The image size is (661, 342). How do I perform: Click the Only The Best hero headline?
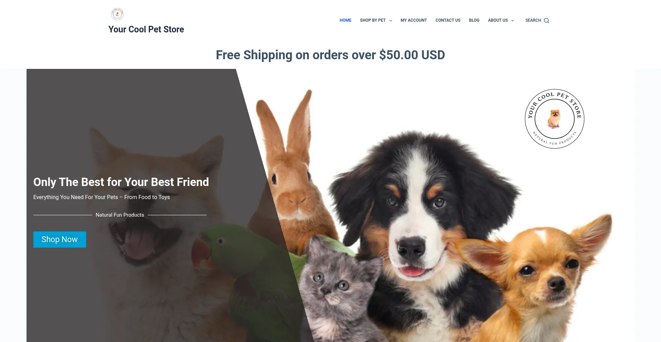[121, 182]
